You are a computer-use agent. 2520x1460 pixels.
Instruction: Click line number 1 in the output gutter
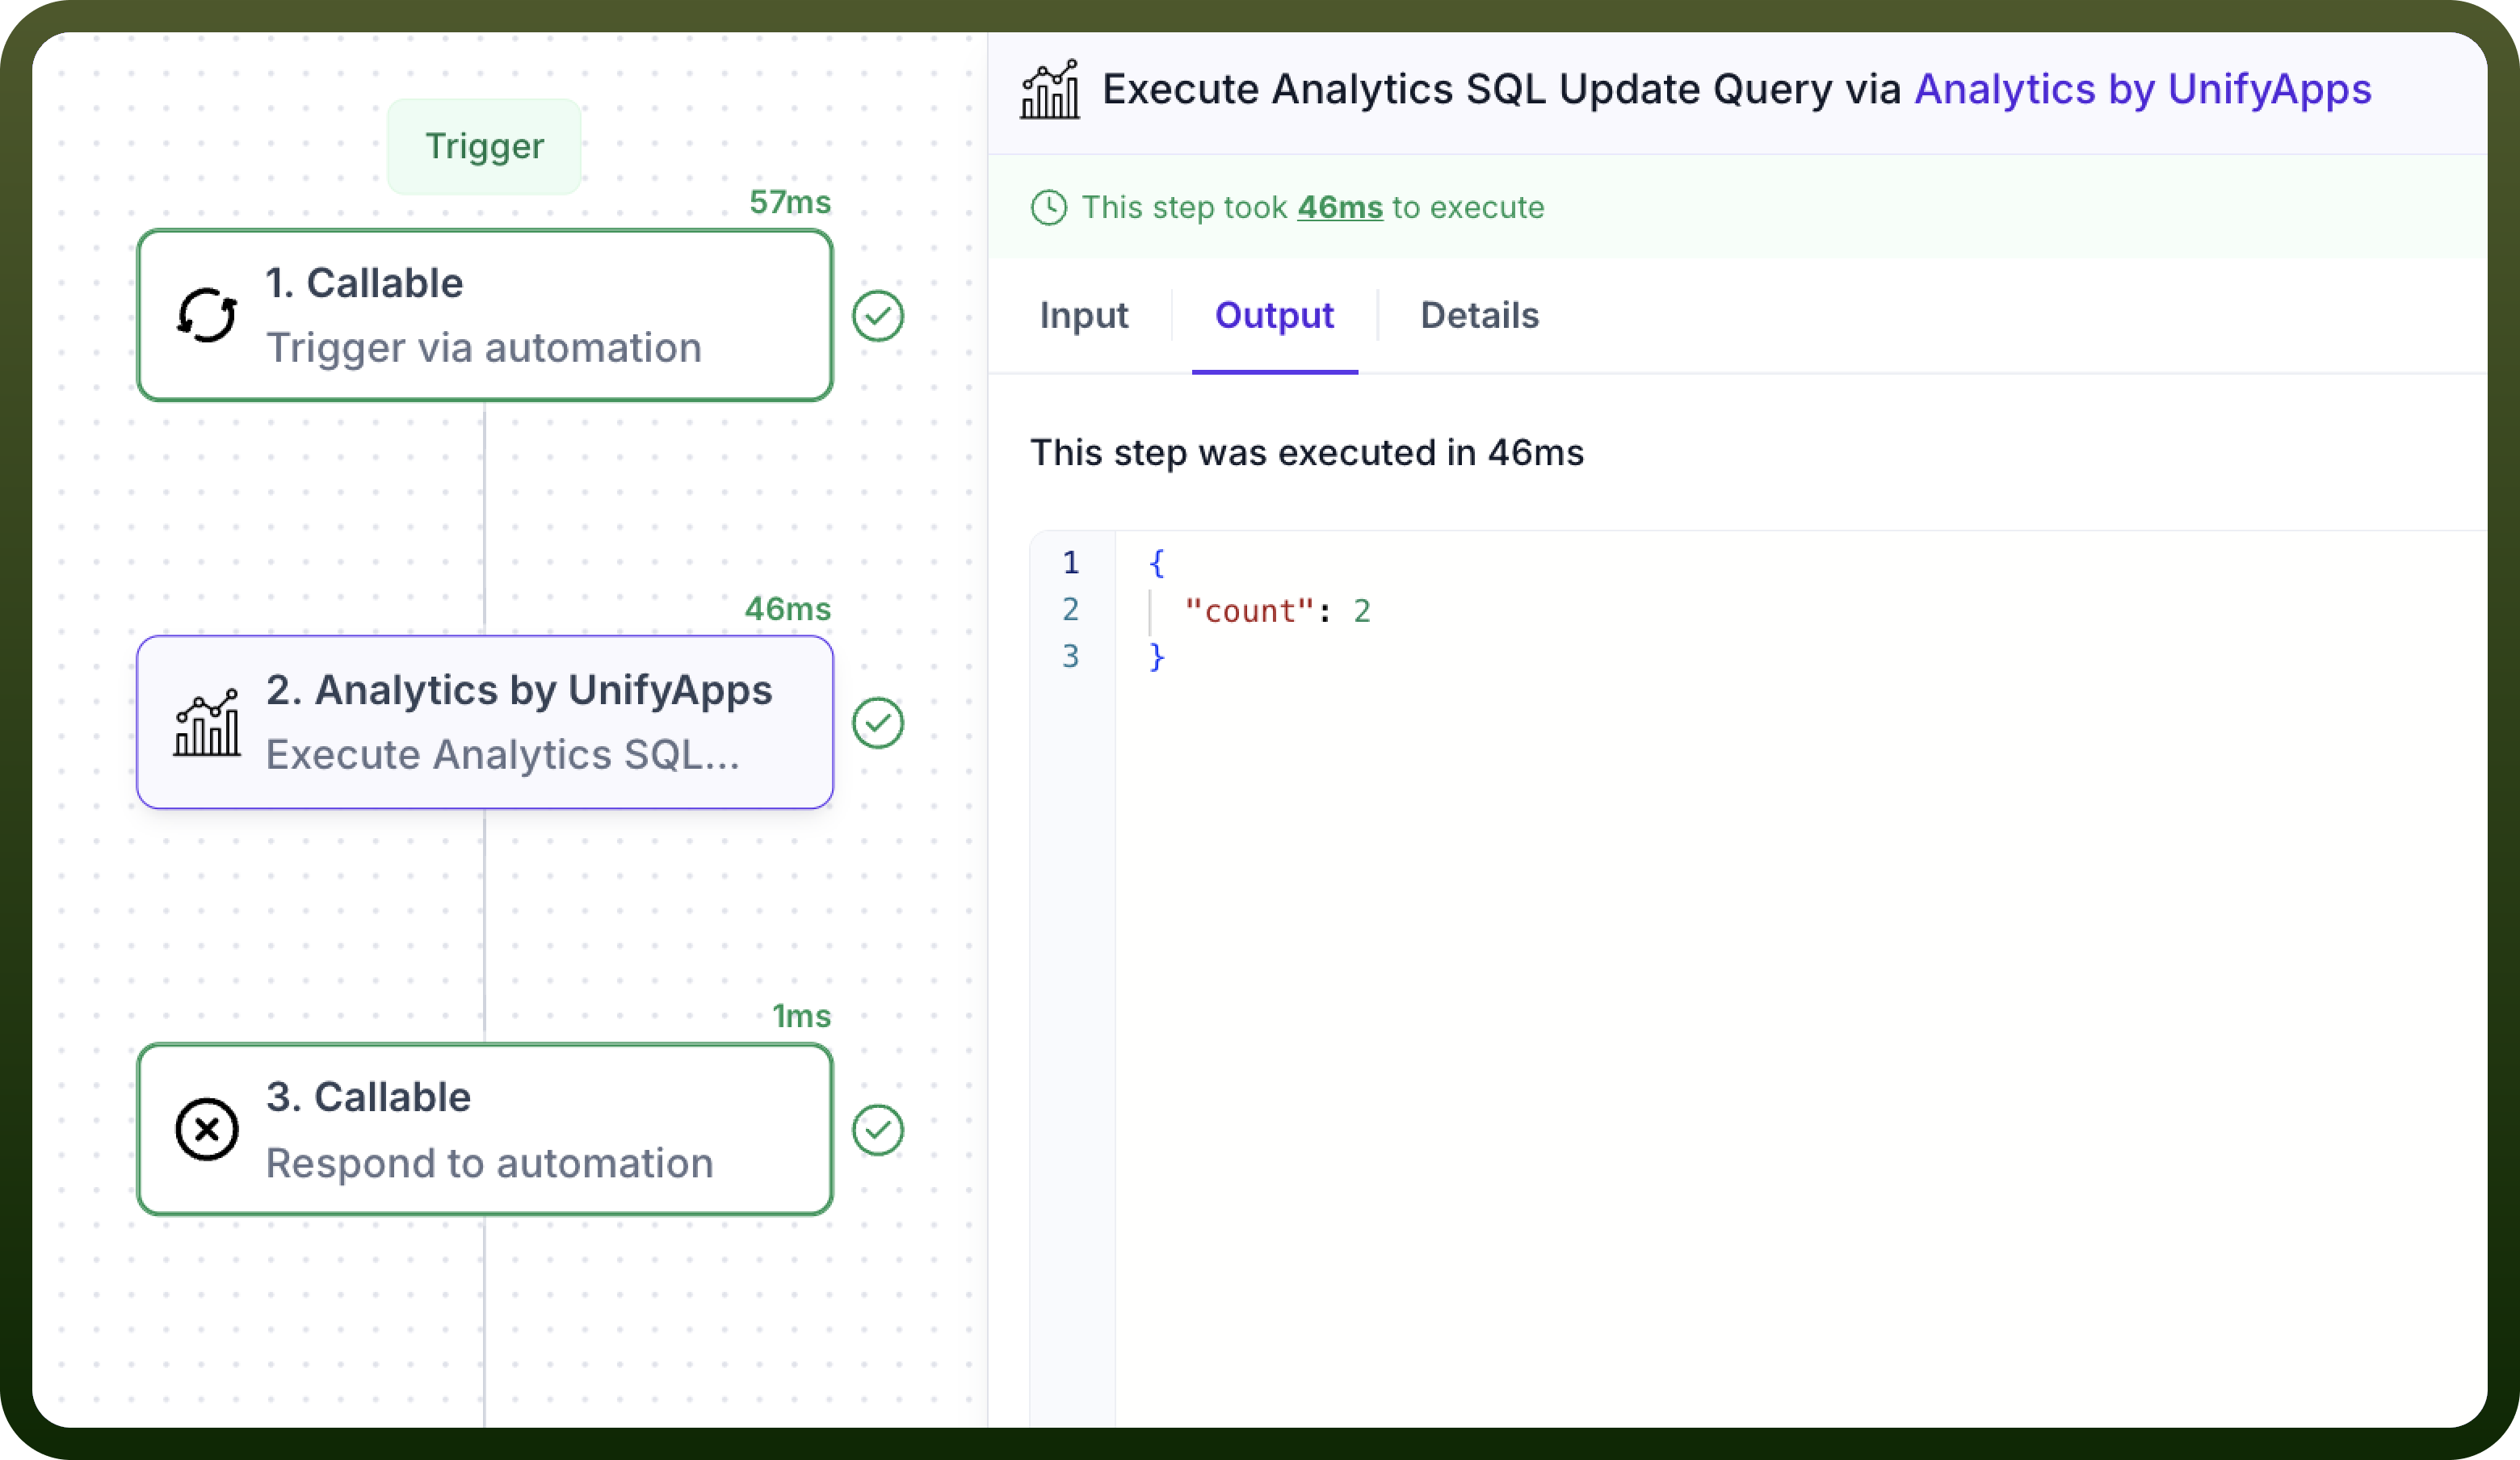click(1071, 563)
